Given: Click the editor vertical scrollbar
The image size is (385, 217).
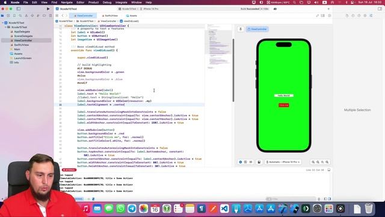Looking at the screenshot, I should [233, 70].
